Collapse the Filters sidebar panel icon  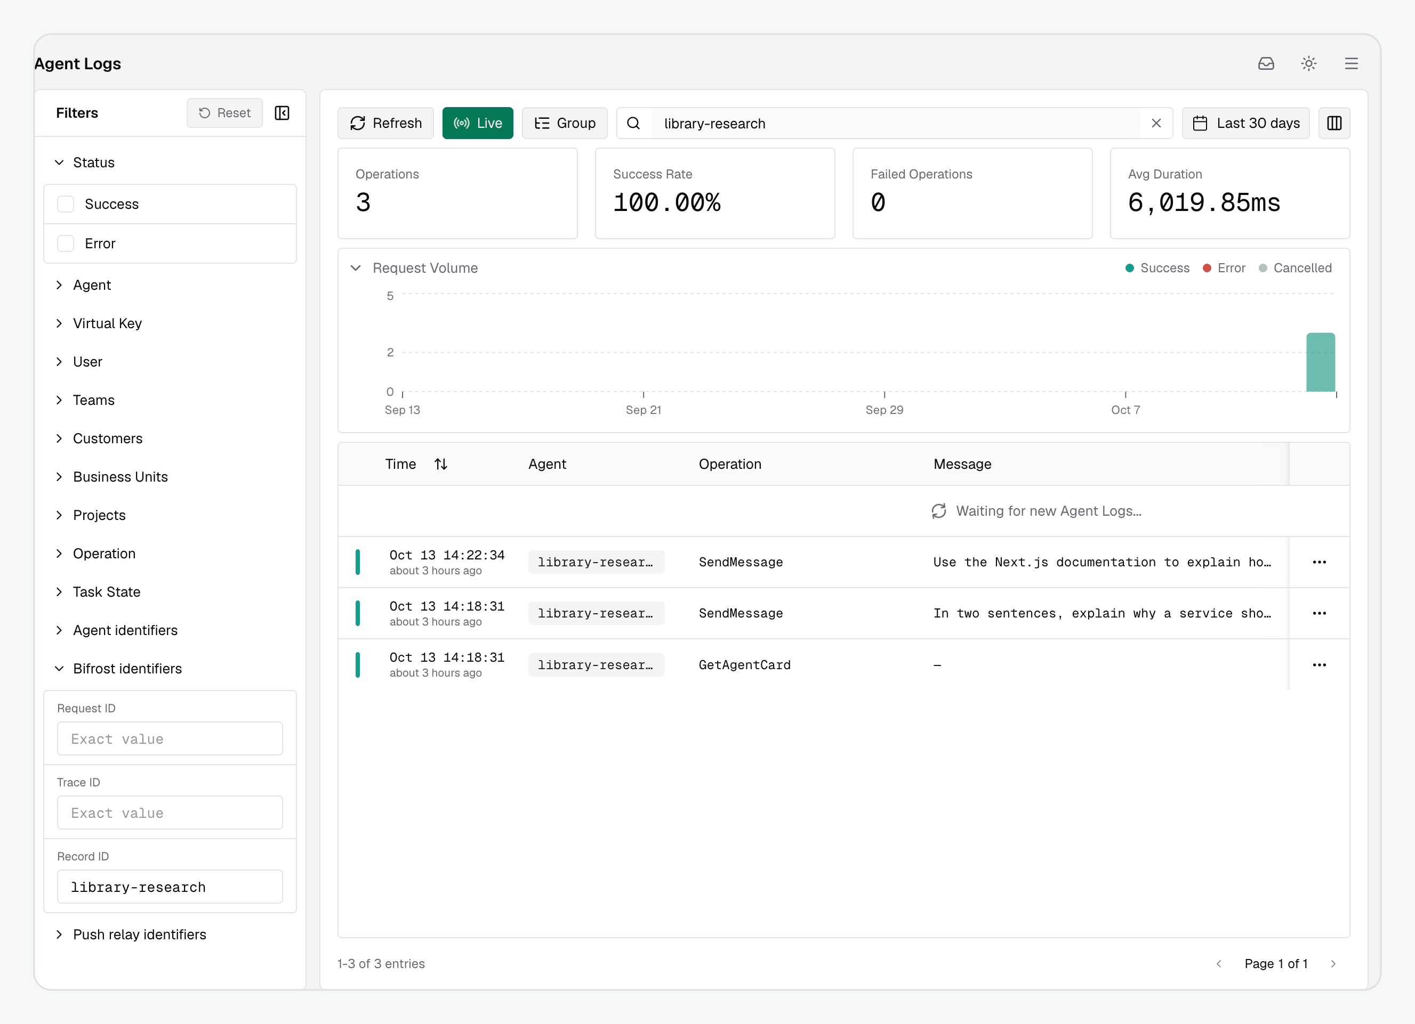coord(282,113)
